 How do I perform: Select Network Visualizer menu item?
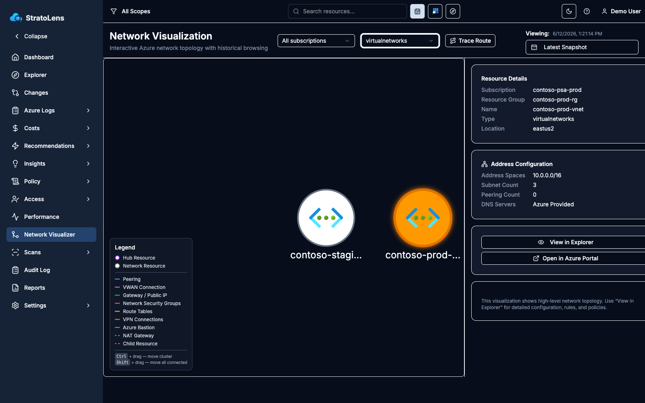51,235
